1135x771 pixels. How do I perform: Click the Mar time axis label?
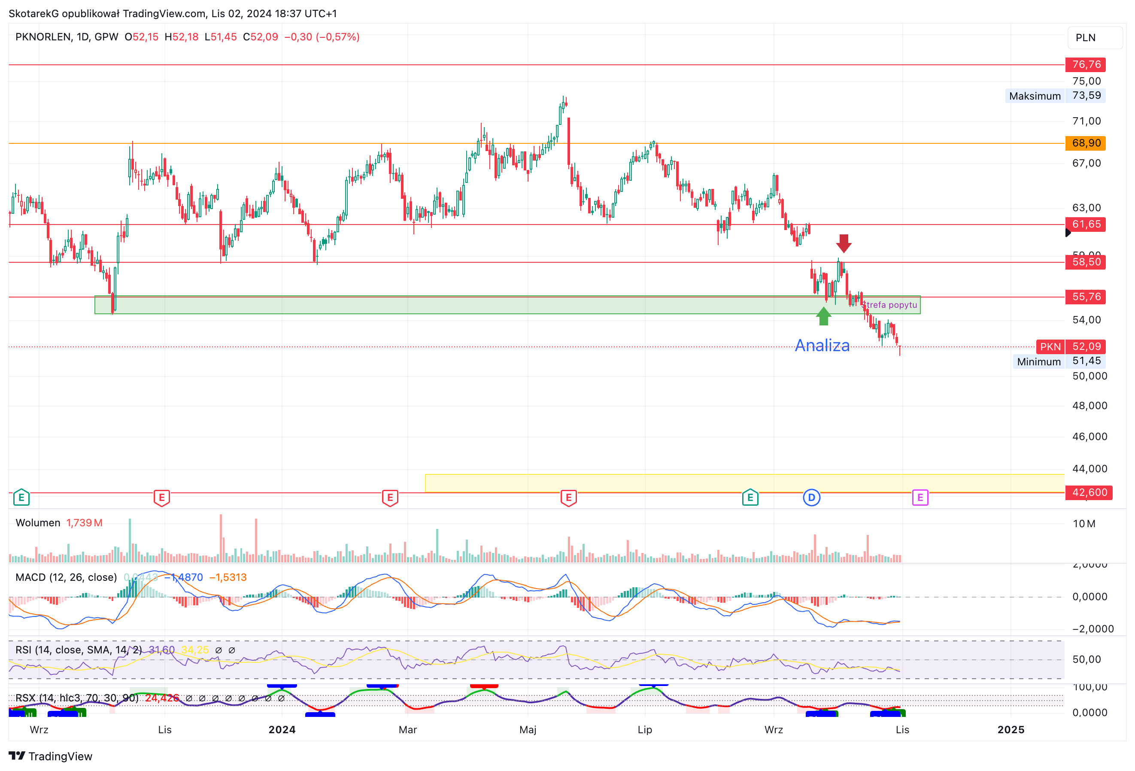click(407, 729)
